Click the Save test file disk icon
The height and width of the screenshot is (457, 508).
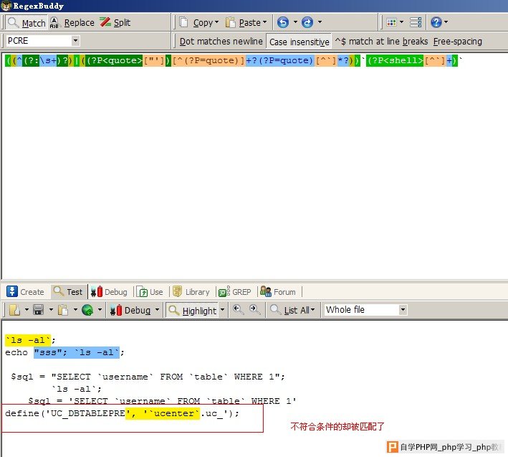38,310
